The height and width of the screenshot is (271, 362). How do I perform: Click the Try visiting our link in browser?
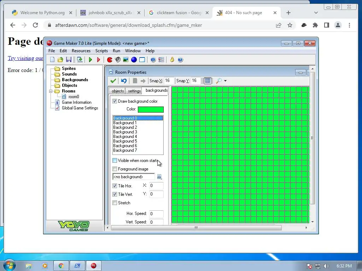coord(25,58)
